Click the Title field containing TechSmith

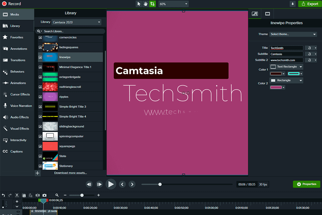pos(286,48)
